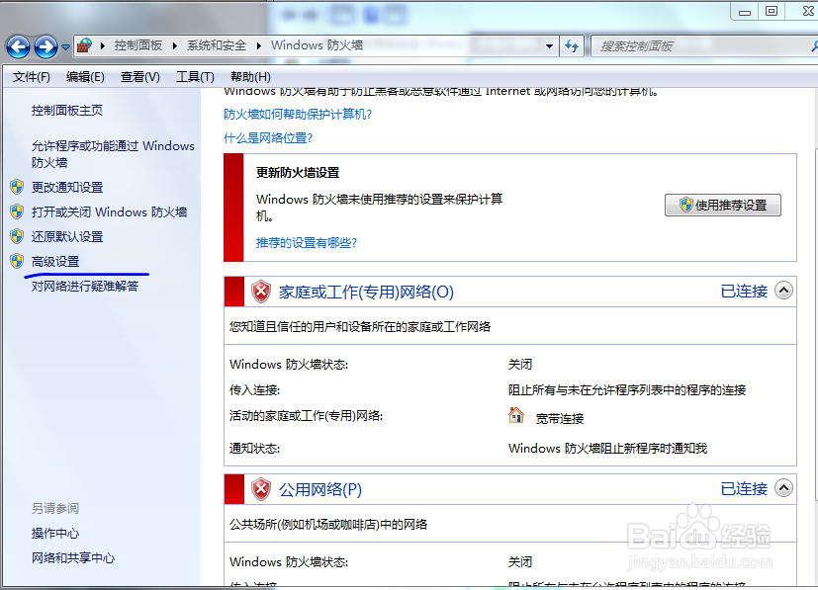Go forward with the blue Forward arrow
This screenshot has width=818, height=590.
[45, 46]
